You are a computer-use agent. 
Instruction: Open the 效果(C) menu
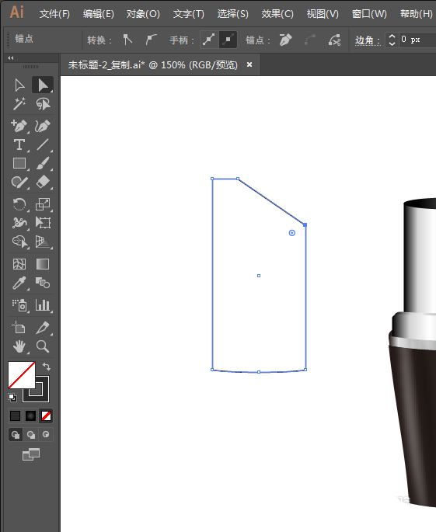[277, 14]
